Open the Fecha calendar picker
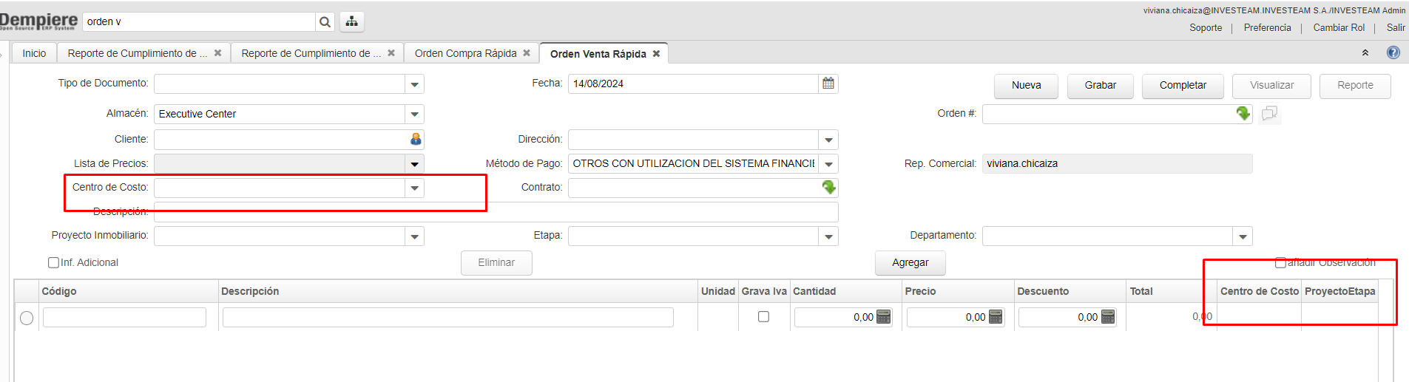The width and height of the screenshot is (1409, 382). [828, 83]
